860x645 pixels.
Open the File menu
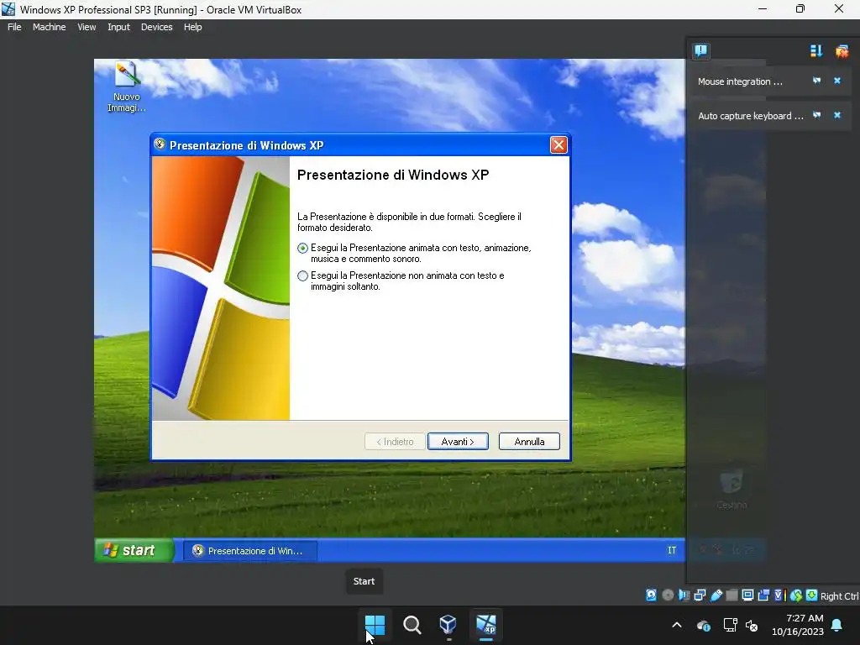[14, 27]
